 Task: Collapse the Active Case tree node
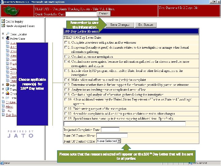click(x=3, y=38)
